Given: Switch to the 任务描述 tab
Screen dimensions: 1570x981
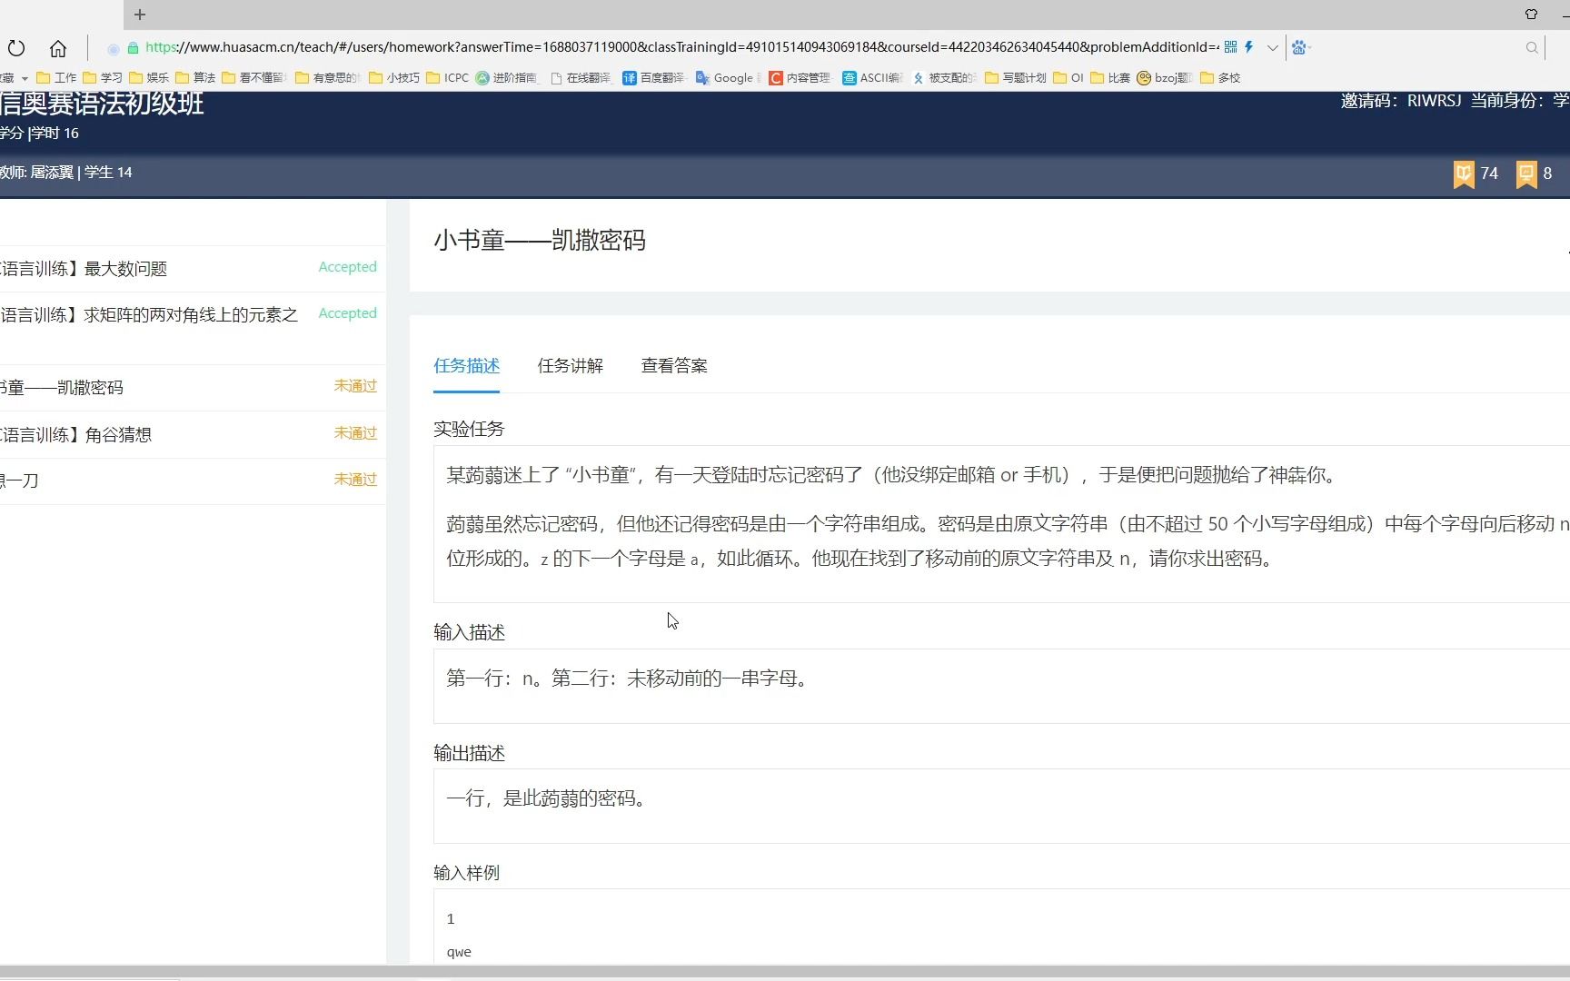Looking at the screenshot, I should click(466, 366).
